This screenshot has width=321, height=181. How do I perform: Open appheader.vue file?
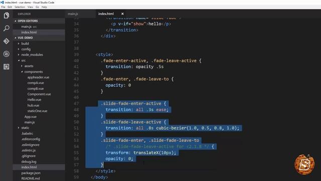click(38, 77)
